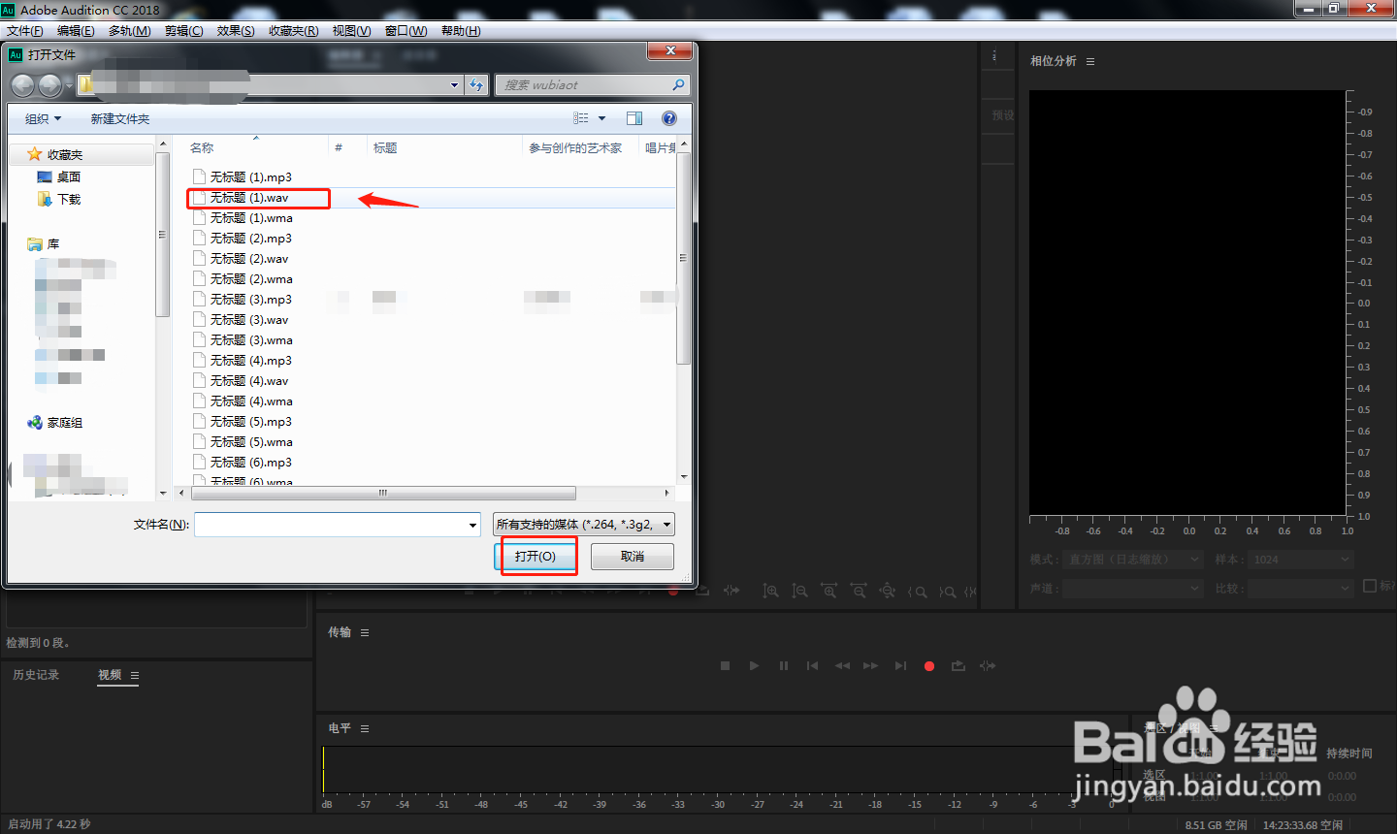The height and width of the screenshot is (834, 1397).
Task: Click Back button in Open File dialog
Action: pos(22,85)
